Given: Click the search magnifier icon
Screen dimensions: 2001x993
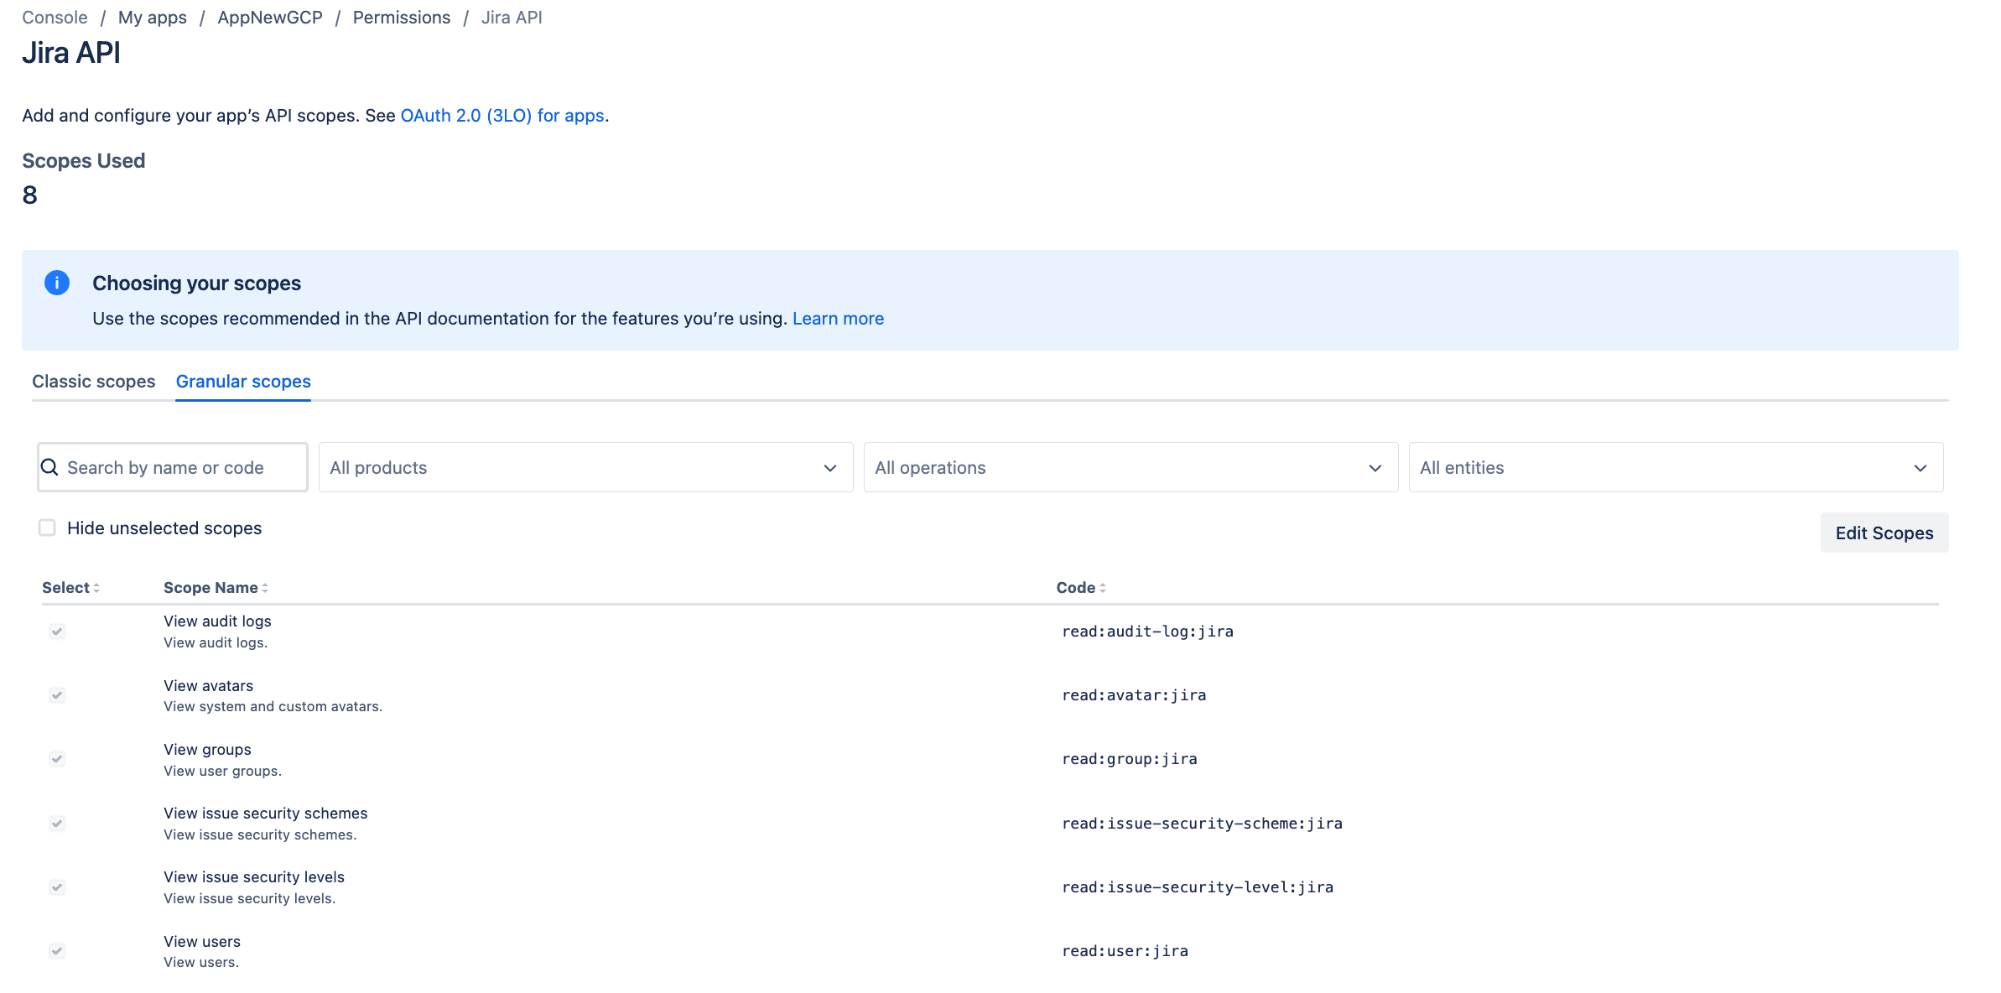Looking at the screenshot, I should pos(50,467).
